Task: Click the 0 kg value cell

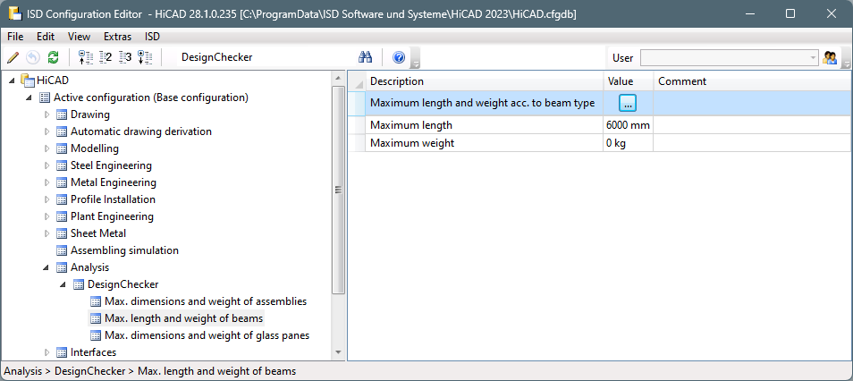Action: coord(628,143)
